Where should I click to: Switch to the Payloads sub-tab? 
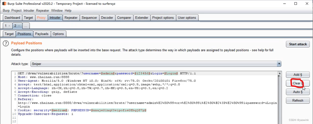click(42, 34)
